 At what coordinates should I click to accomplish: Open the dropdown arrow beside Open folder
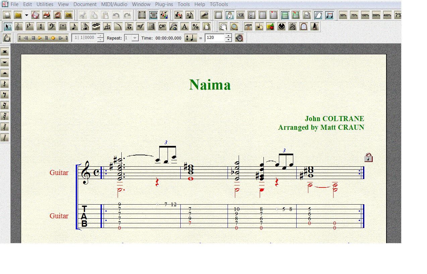coord(26,15)
